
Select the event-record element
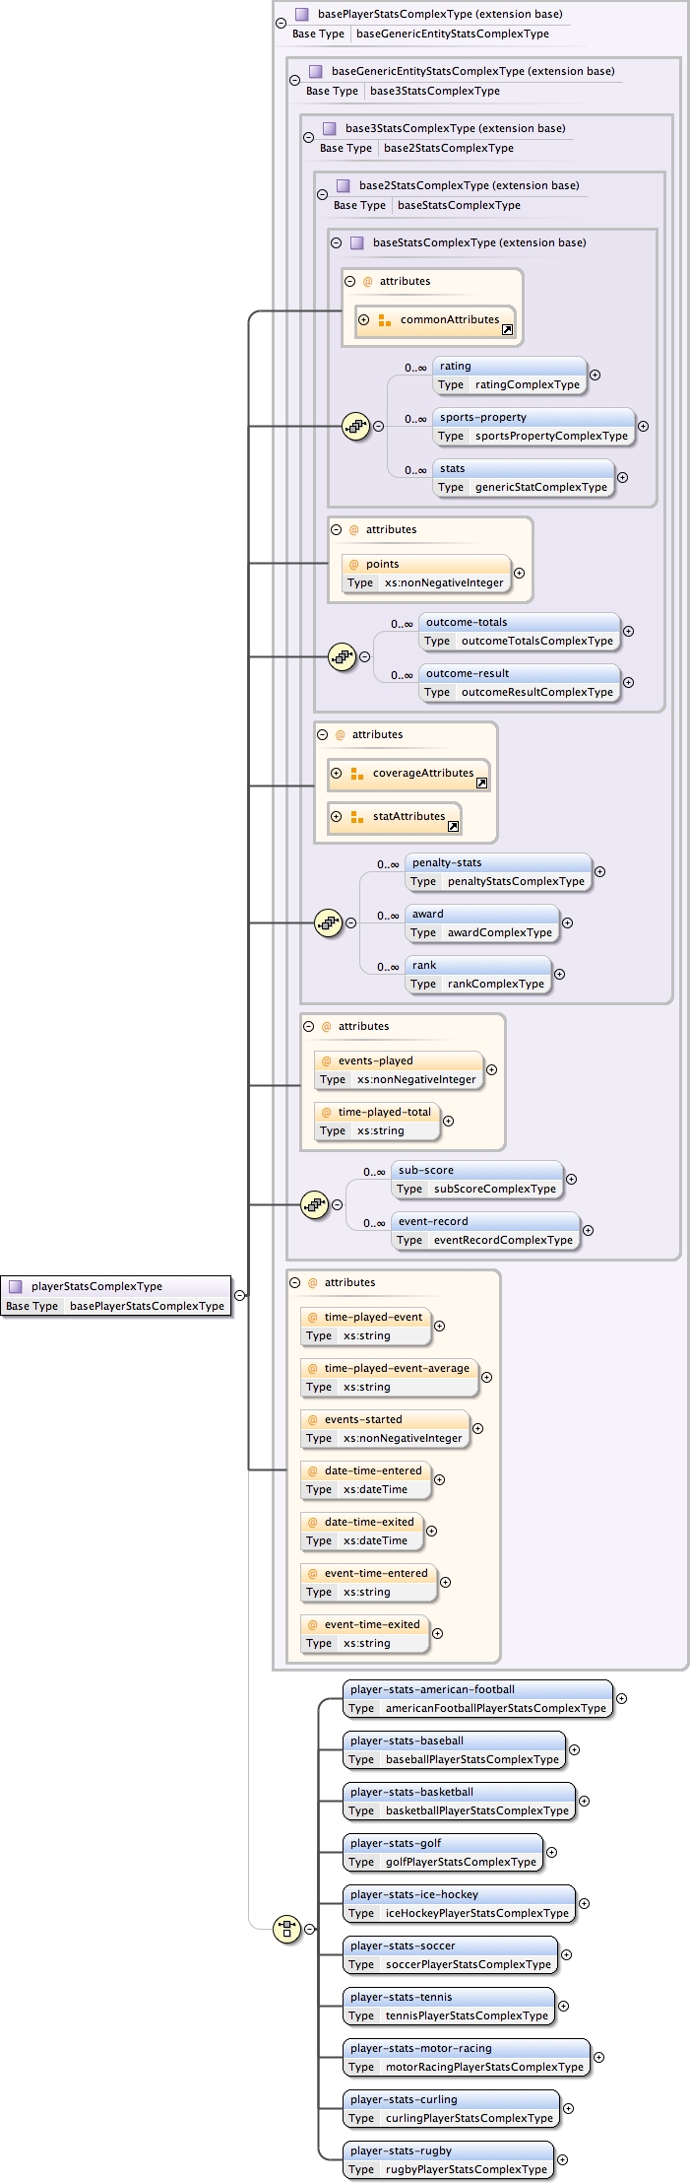pyautogui.click(x=485, y=1230)
